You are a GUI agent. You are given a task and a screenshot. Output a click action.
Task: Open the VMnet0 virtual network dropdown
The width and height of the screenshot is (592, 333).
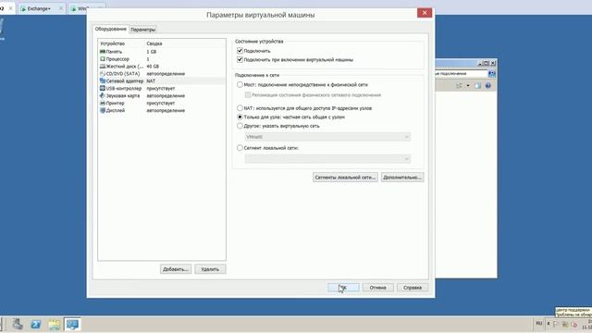pyautogui.click(x=327, y=137)
